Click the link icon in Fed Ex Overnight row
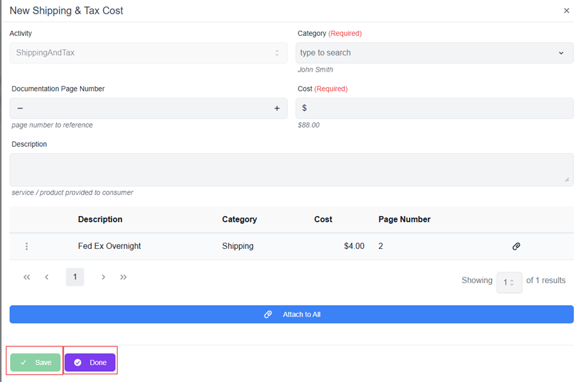The width and height of the screenshot is (574, 382). [x=516, y=246]
